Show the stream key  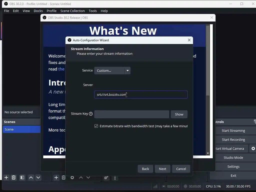point(179,114)
